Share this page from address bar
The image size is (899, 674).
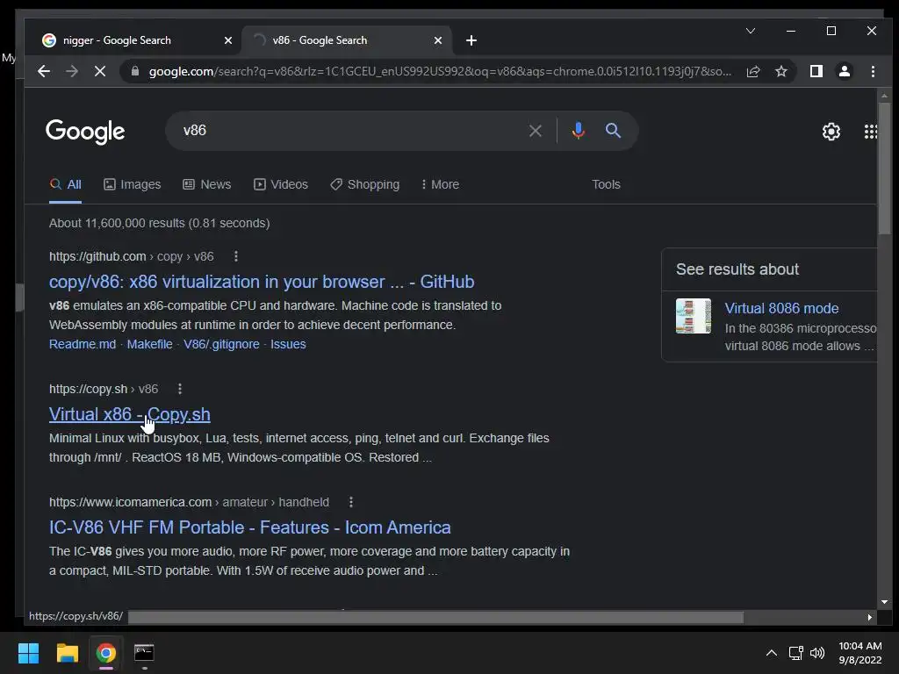(x=753, y=71)
